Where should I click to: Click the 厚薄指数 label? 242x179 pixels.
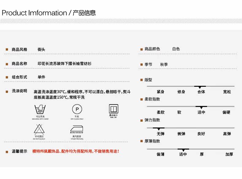[152, 141]
